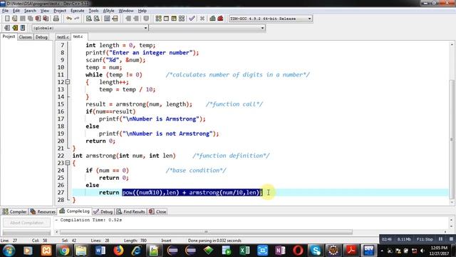Click the compile log horizontal scrollbar
The width and height of the screenshot is (456, 257).
point(206,232)
